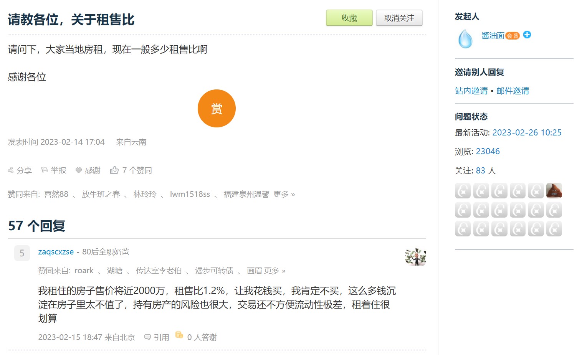577x355 pixels.
Task: Click the vote count 5 box
Action: click(x=22, y=253)
